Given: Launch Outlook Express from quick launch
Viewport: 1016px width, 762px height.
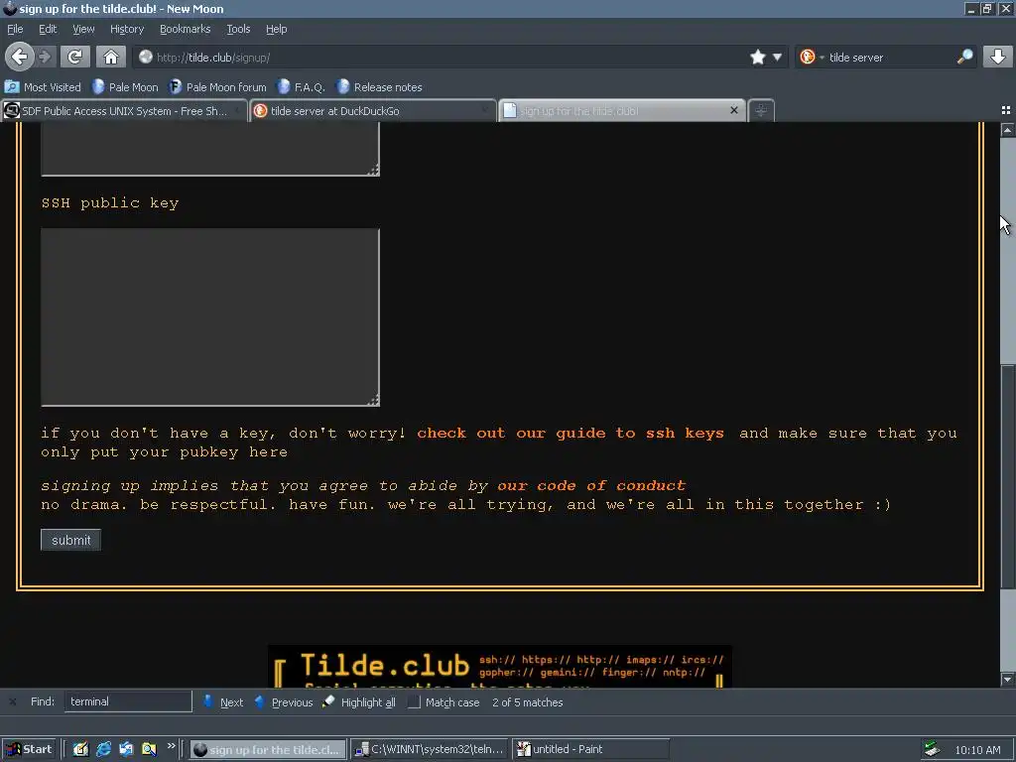Looking at the screenshot, I should (126, 749).
